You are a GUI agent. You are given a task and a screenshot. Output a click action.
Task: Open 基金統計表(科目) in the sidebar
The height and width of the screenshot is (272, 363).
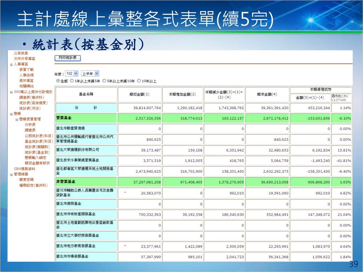coord(39,141)
